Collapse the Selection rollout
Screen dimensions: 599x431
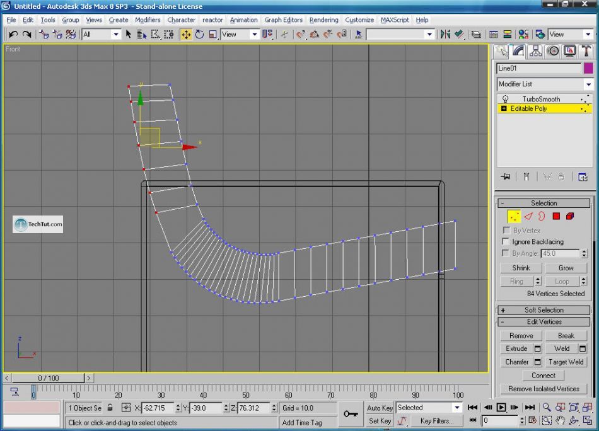click(x=544, y=203)
